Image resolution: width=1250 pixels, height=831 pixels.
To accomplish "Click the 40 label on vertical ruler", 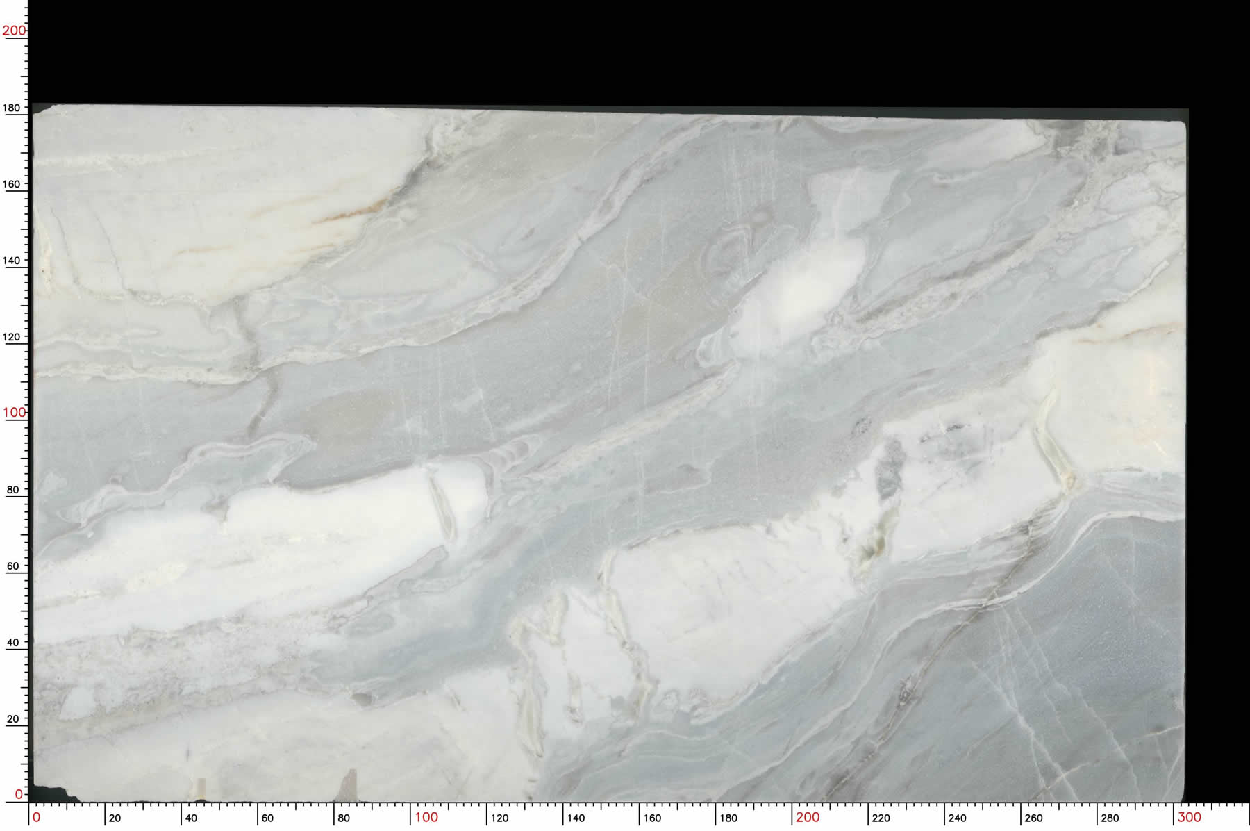I will [x=12, y=643].
